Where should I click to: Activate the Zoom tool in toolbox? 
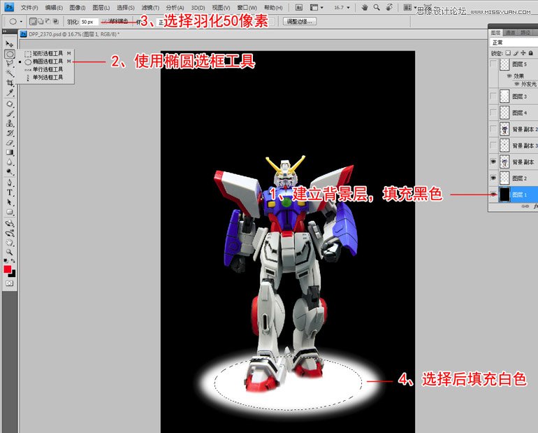coord(10,252)
